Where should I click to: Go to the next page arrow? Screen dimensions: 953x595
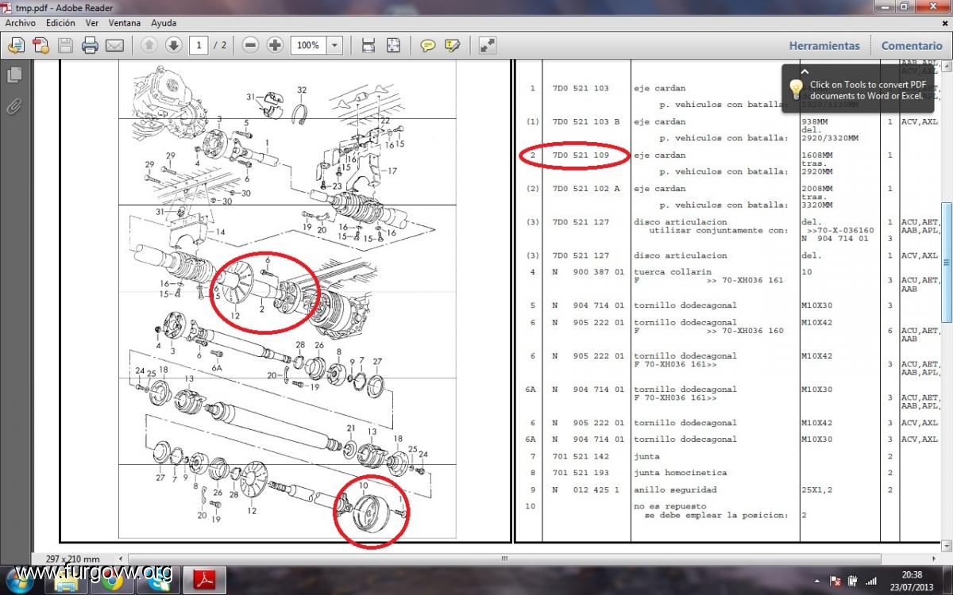(x=173, y=45)
